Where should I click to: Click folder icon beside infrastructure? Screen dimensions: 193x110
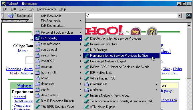click(x=87, y=84)
